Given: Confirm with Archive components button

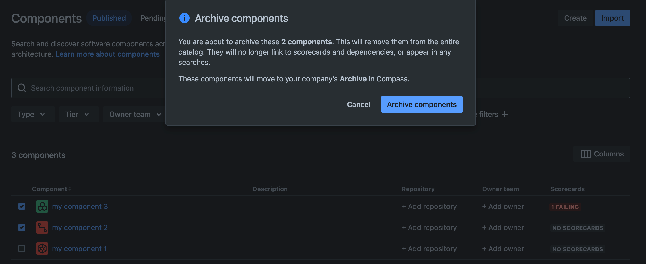Looking at the screenshot, I should [422, 104].
